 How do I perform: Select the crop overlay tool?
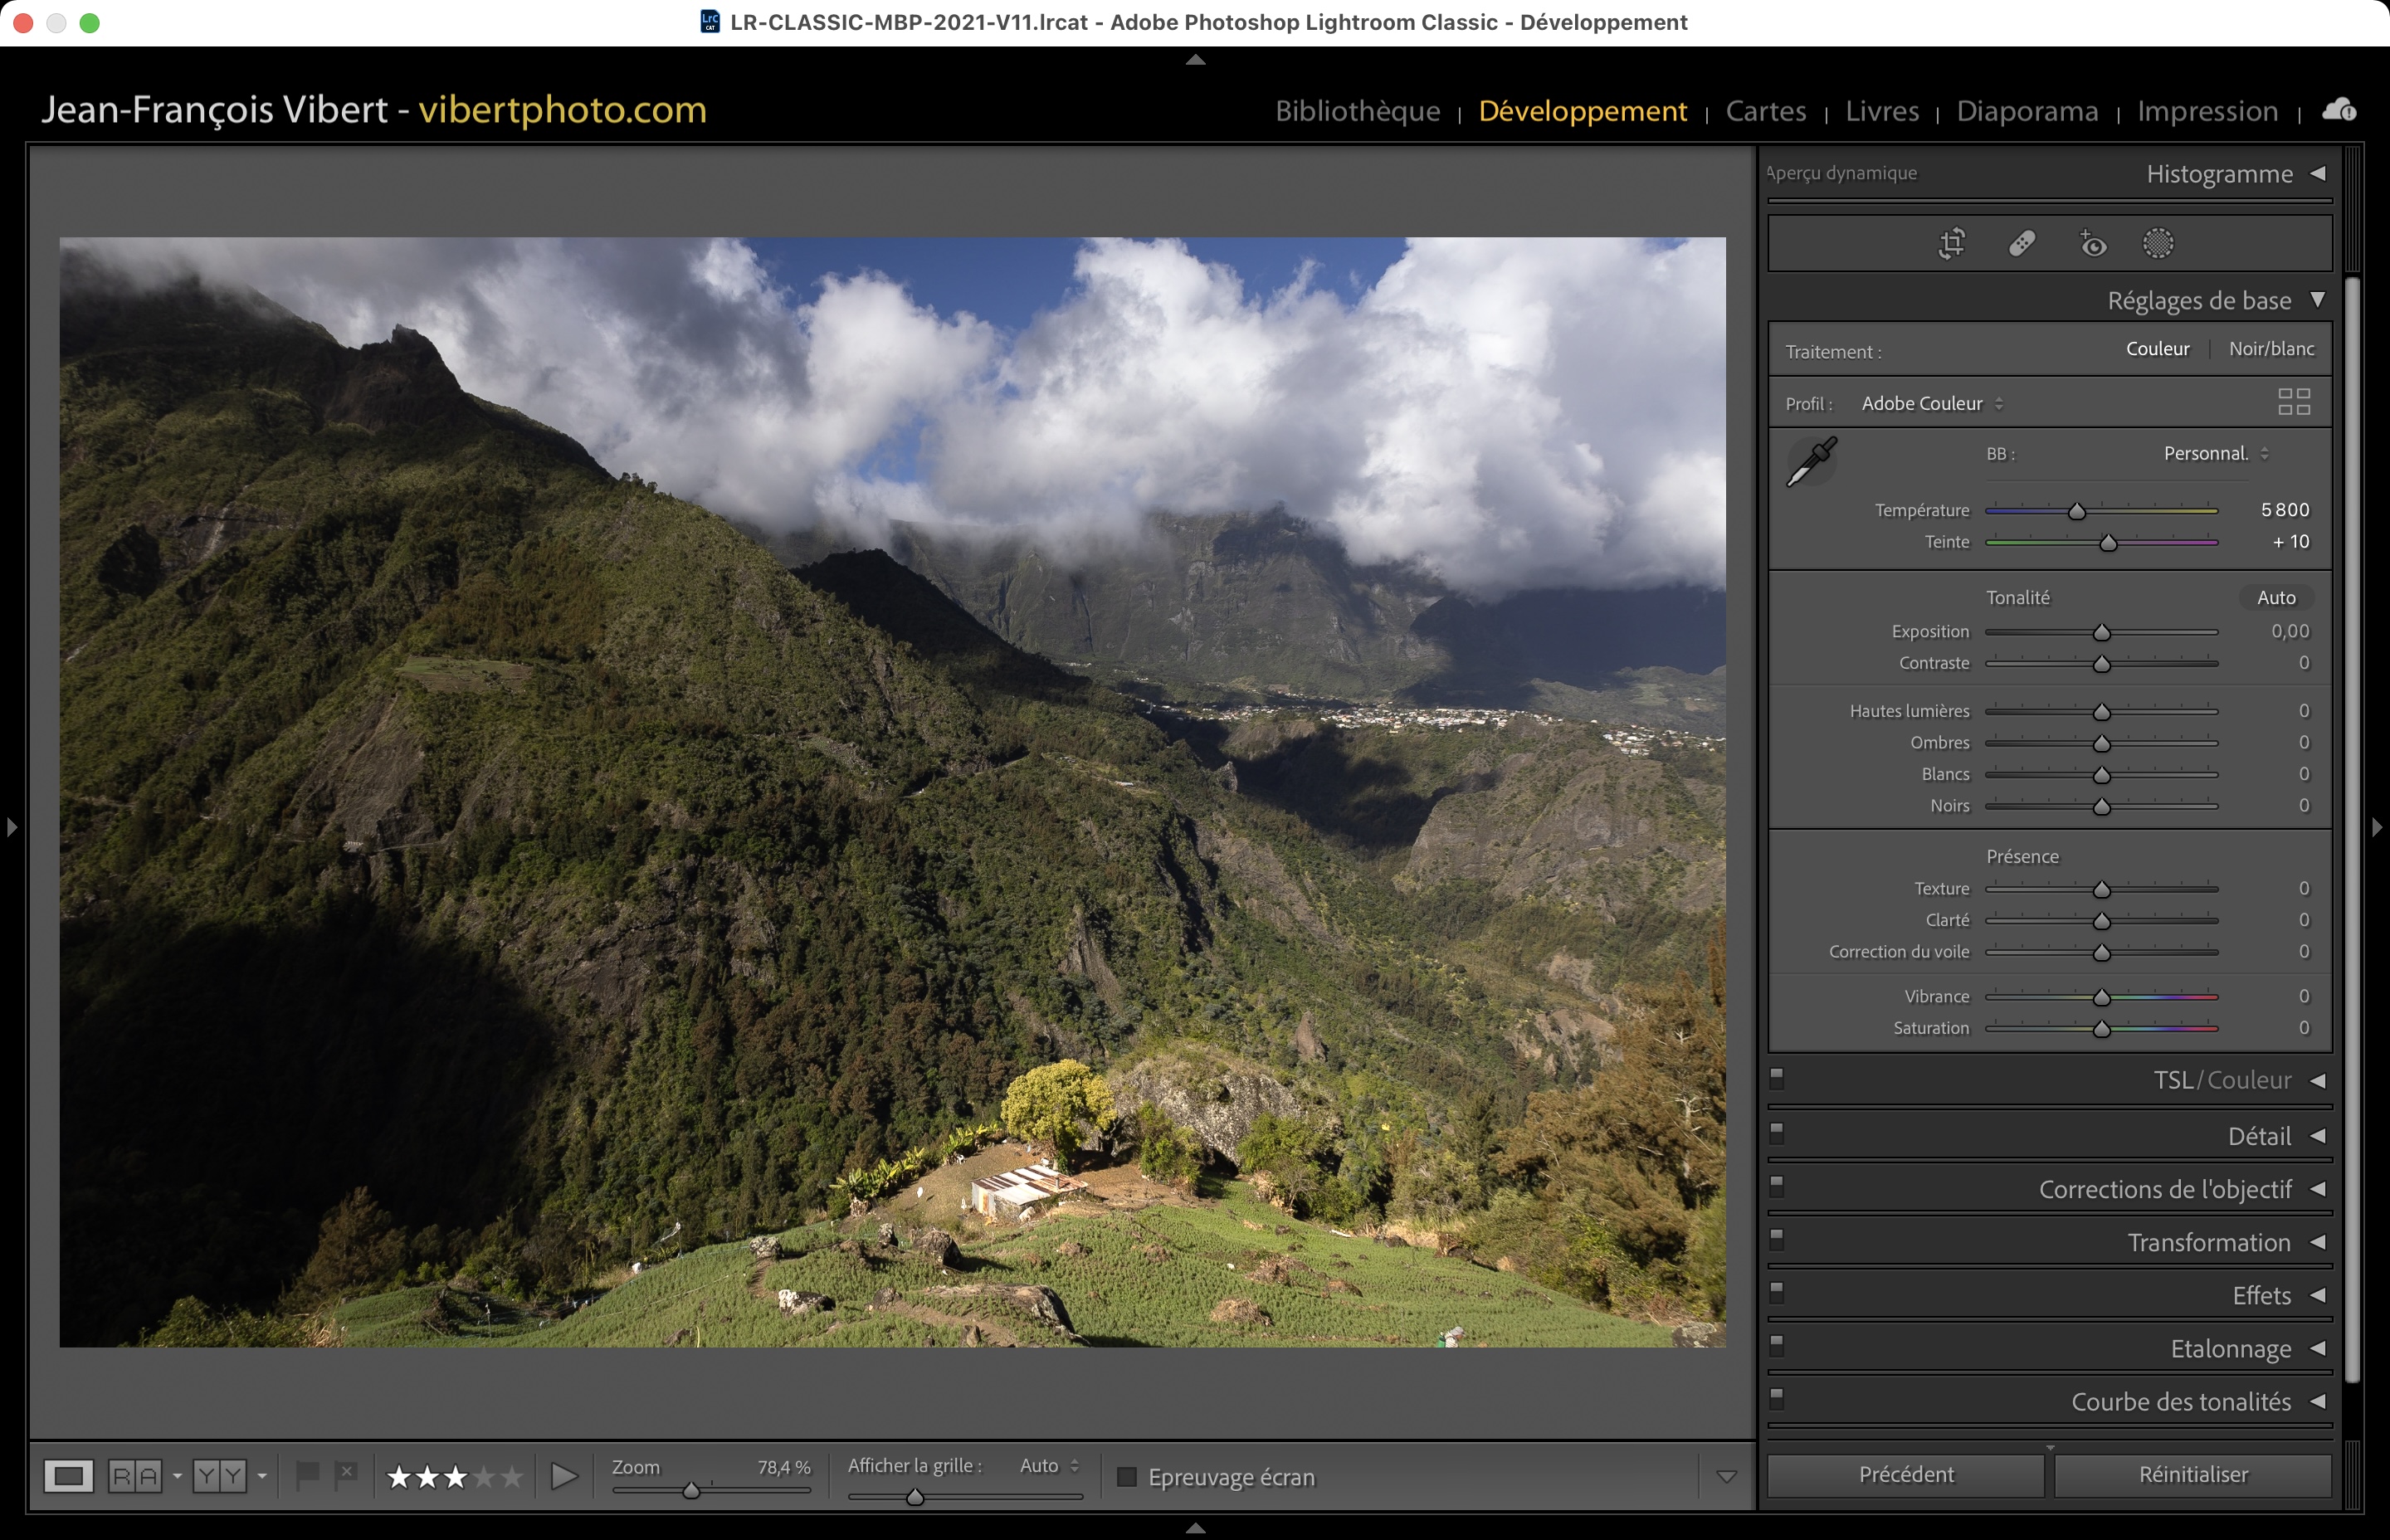click(1951, 243)
